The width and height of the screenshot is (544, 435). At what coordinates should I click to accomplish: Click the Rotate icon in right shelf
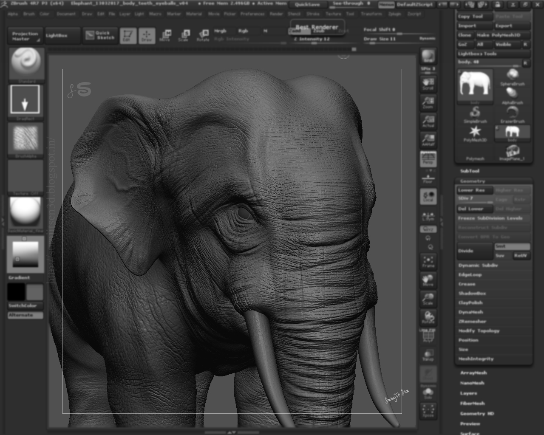click(x=428, y=318)
